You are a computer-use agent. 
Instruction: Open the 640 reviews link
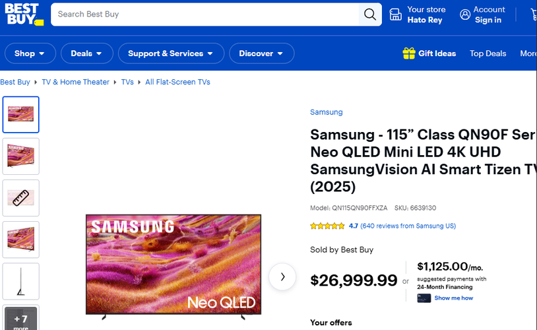(x=408, y=226)
